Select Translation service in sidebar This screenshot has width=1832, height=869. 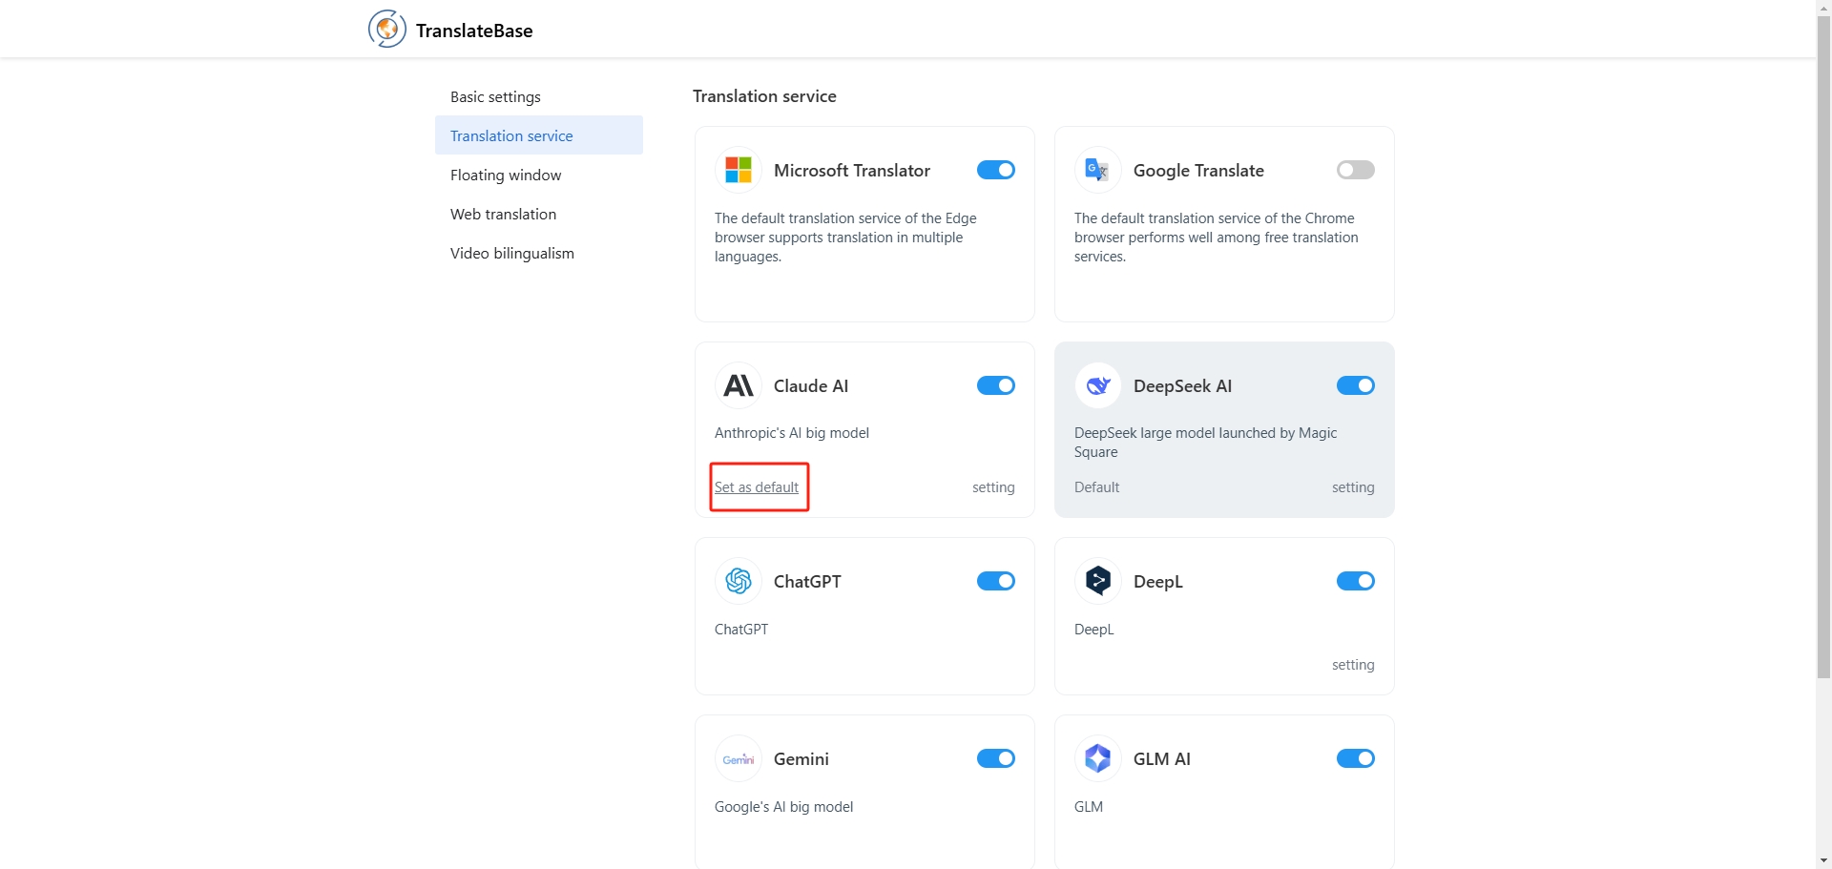(539, 135)
